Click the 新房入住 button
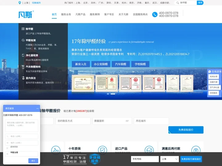Image resolution: width=222 pixels, height=166 pixels. (81, 64)
